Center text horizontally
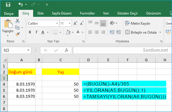The image size is (172, 112). 97,32
